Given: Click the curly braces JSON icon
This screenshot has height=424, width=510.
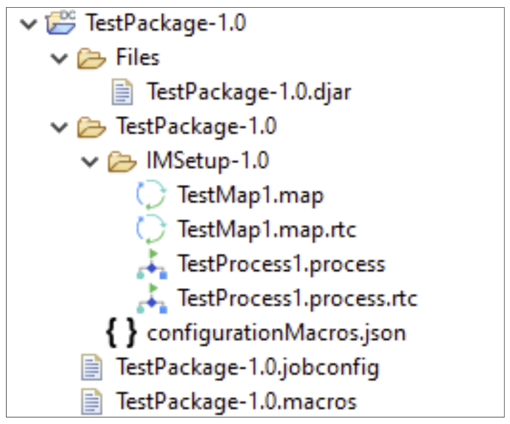Looking at the screenshot, I should (x=122, y=333).
